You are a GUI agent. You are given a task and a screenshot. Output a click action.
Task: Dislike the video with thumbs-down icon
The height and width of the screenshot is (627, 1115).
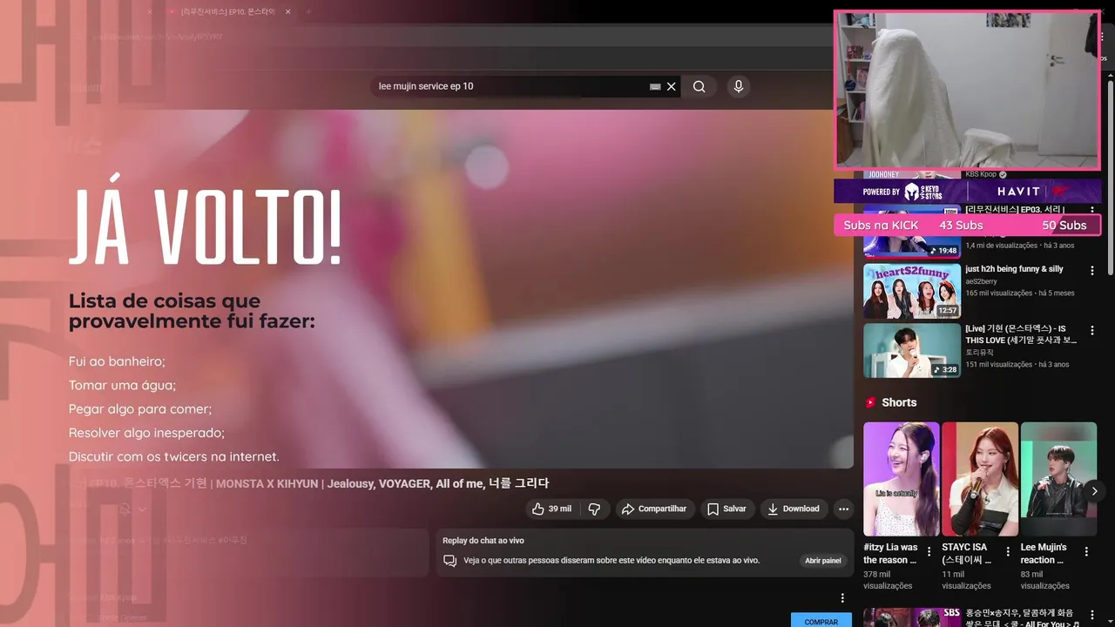click(594, 509)
